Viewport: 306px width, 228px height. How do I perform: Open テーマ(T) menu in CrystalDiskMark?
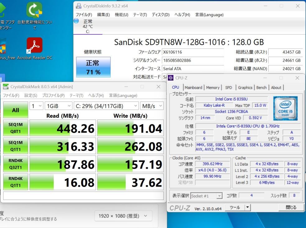click(x=76, y=95)
